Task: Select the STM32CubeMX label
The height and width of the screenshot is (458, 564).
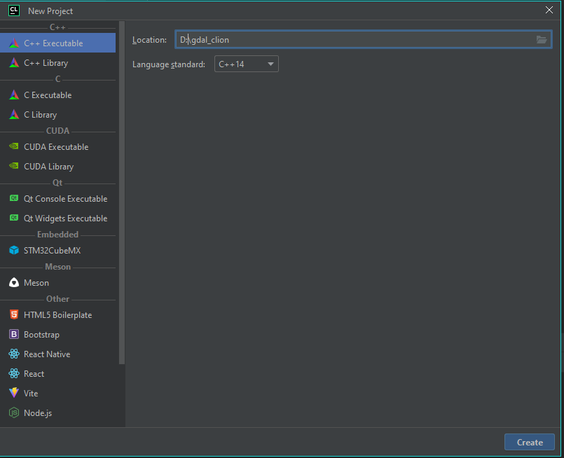Action: click(x=52, y=251)
